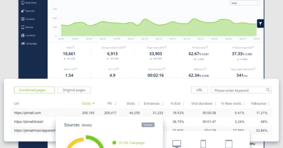Click the search magnifier icon
The height and width of the screenshot is (148, 283).
pyautogui.click(x=268, y=90)
